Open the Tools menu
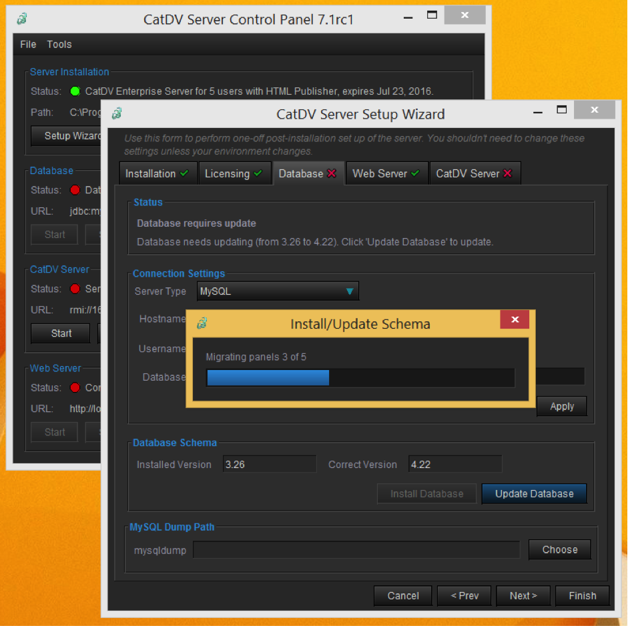Screen dimensions: 628x626 tap(59, 45)
